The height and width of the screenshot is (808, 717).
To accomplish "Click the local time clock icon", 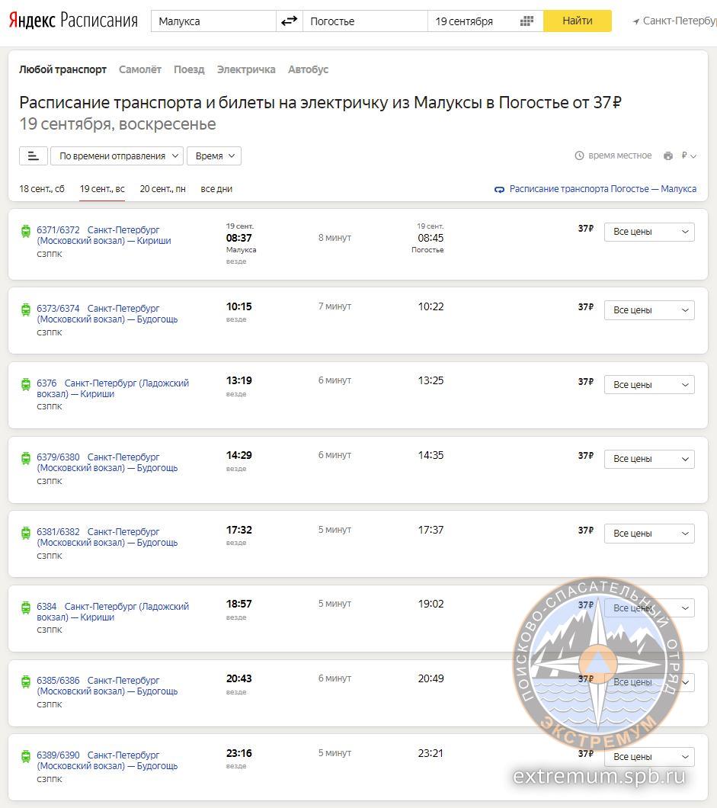I will pyautogui.click(x=580, y=156).
